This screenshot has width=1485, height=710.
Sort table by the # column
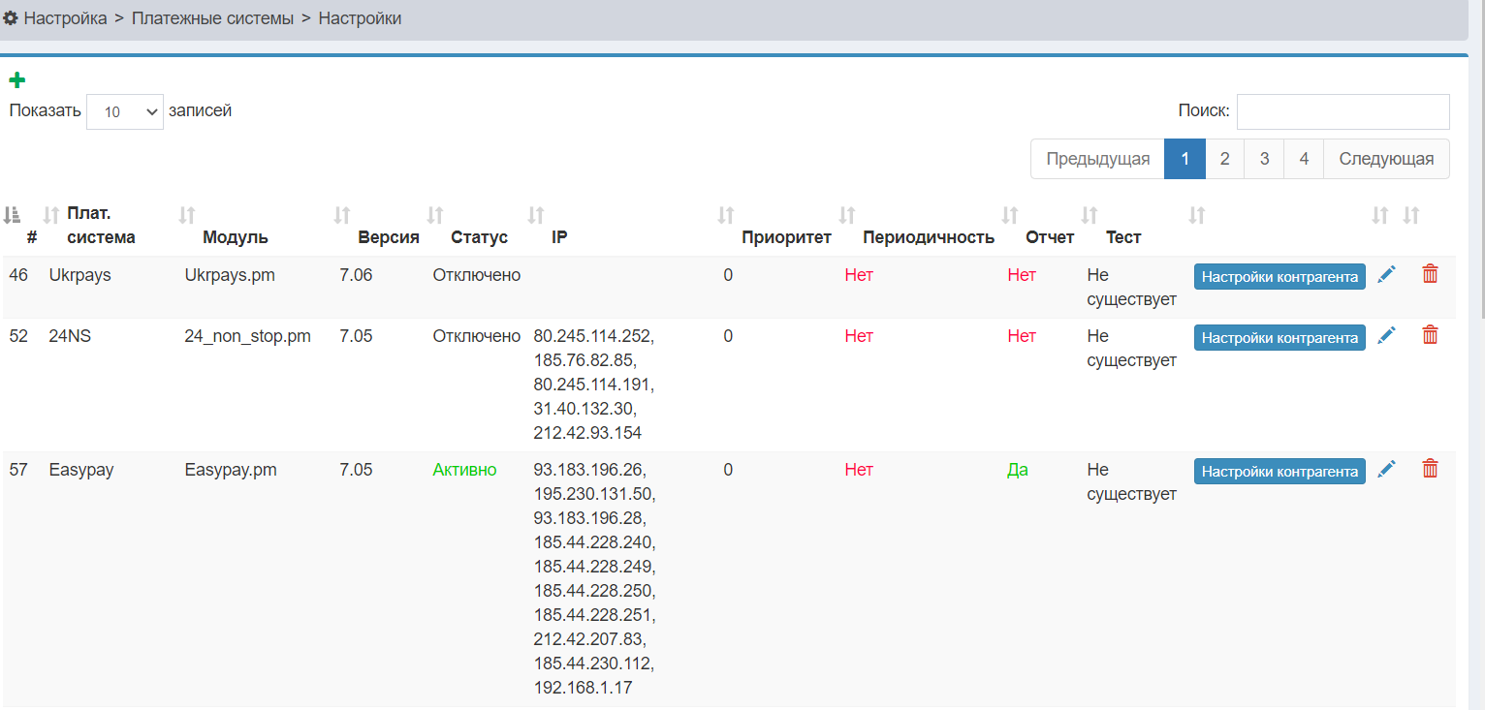point(31,237)
